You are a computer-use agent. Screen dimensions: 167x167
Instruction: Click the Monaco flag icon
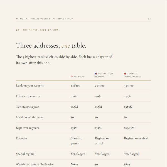coord(72,76)
